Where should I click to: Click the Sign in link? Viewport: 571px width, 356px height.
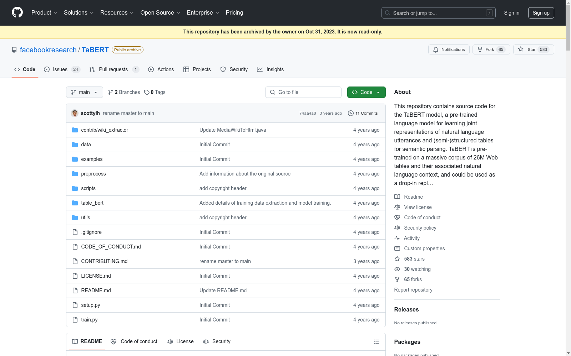[512, 13]
